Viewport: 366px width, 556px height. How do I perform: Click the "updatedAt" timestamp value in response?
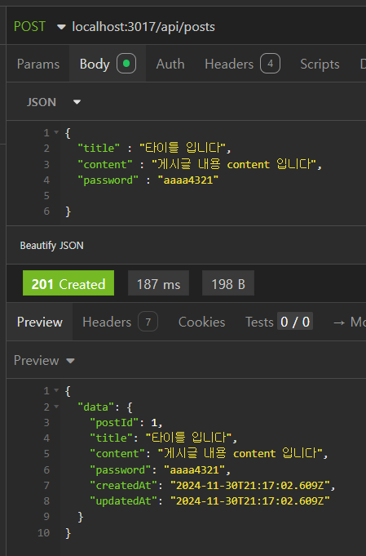[x=250, y=500]
